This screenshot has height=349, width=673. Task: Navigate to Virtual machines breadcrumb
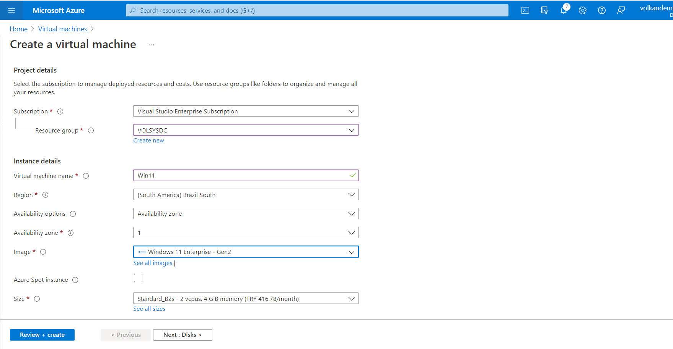click(x=62, y=29)
